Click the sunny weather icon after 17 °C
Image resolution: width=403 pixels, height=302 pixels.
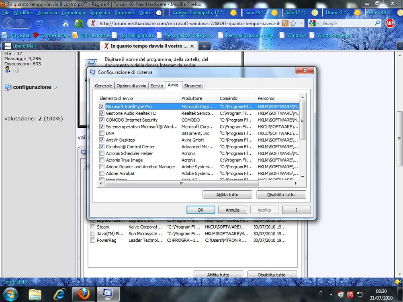(233, 12)
